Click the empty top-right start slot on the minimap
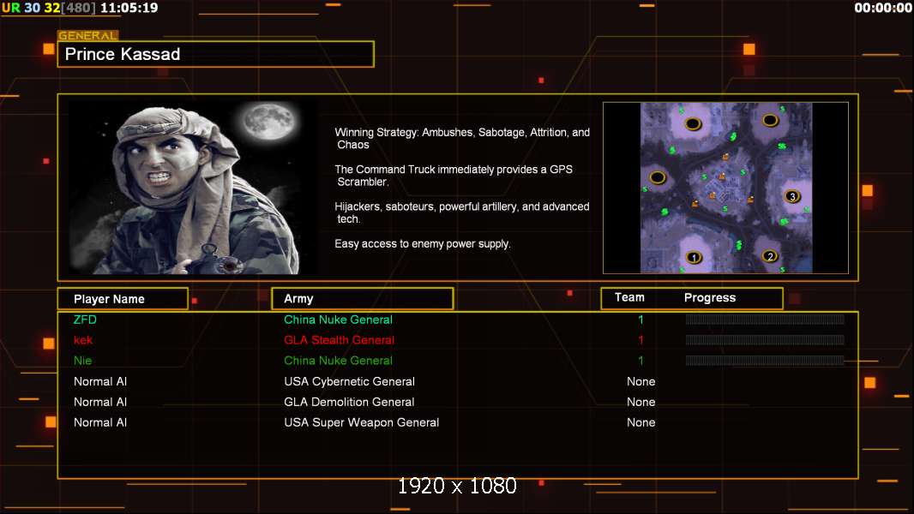The image size is (914, 514). click(x=770, y=121)
